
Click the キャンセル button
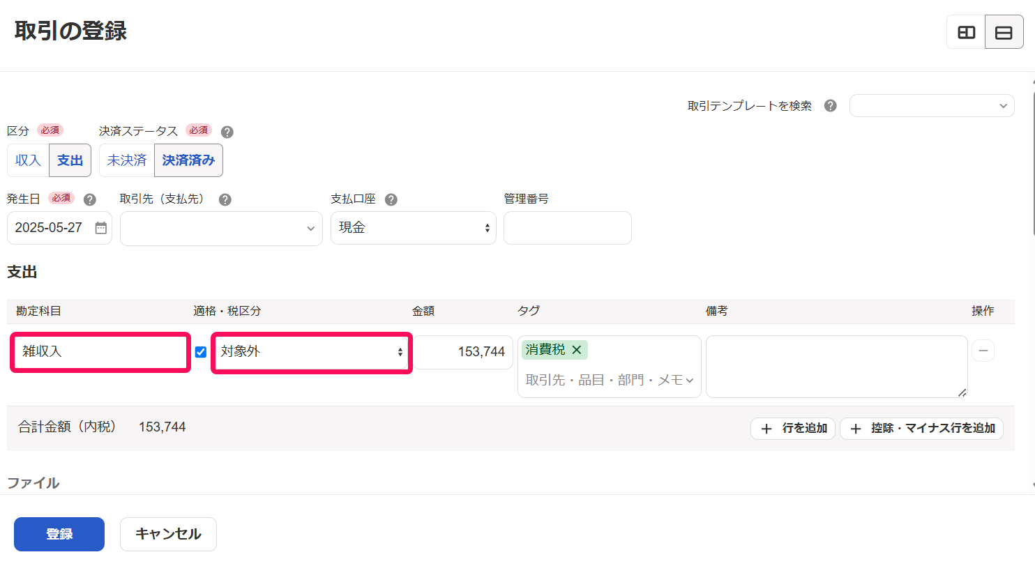[168, 534]
